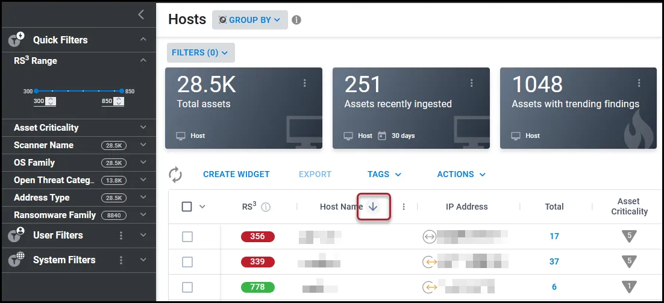Click the minimum RS3 value field 300
The image size is (664, 303).
tap(39, 102)
